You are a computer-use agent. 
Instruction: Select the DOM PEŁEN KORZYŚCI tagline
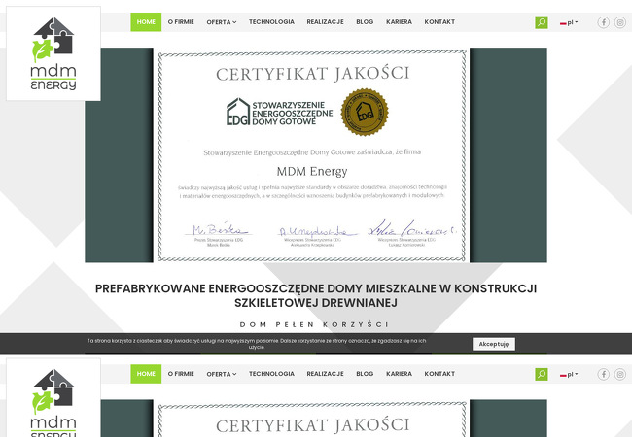click(x=314, y=324)
